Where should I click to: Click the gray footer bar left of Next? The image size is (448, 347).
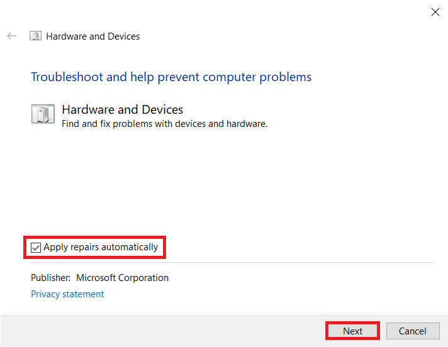click(157, 331)
